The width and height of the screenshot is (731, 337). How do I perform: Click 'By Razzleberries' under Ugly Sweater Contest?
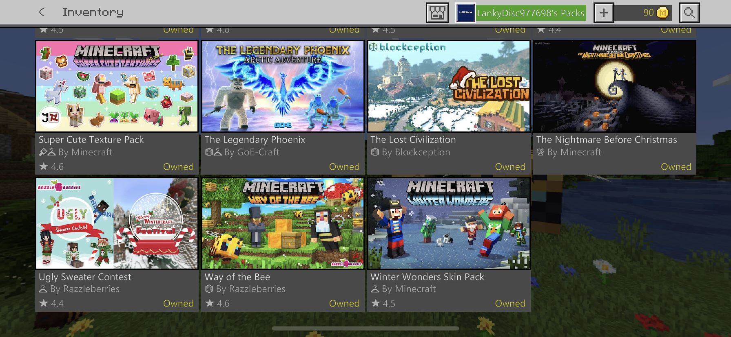click(x=85, y=289)
